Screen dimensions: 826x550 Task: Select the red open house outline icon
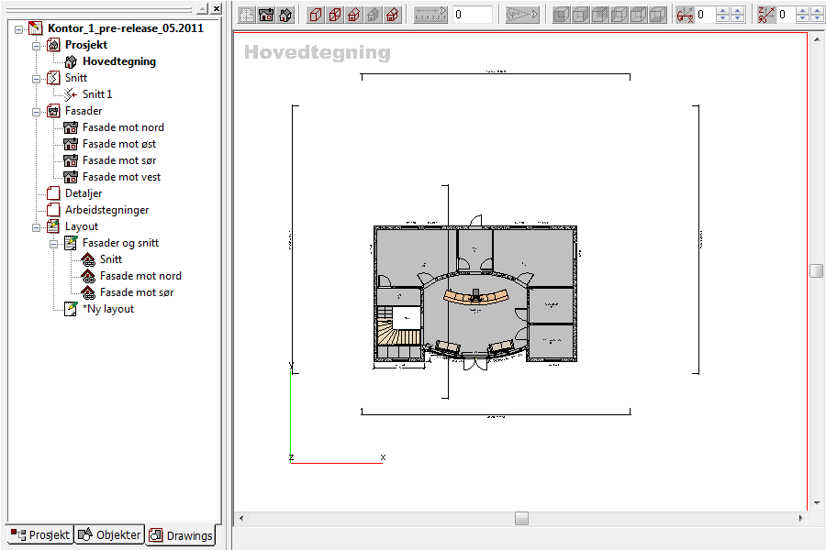click(354, 15)
